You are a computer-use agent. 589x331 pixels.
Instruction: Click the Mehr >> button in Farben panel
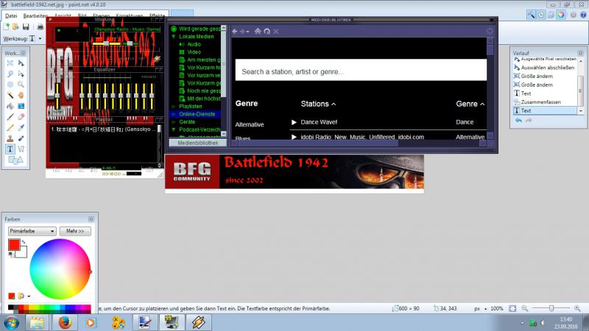click(x=75, y=231)
